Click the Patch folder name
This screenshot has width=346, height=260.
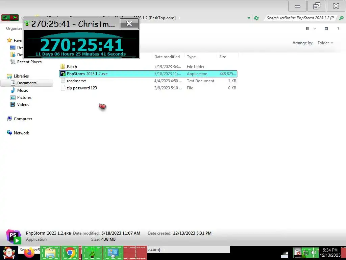point(72,67)
